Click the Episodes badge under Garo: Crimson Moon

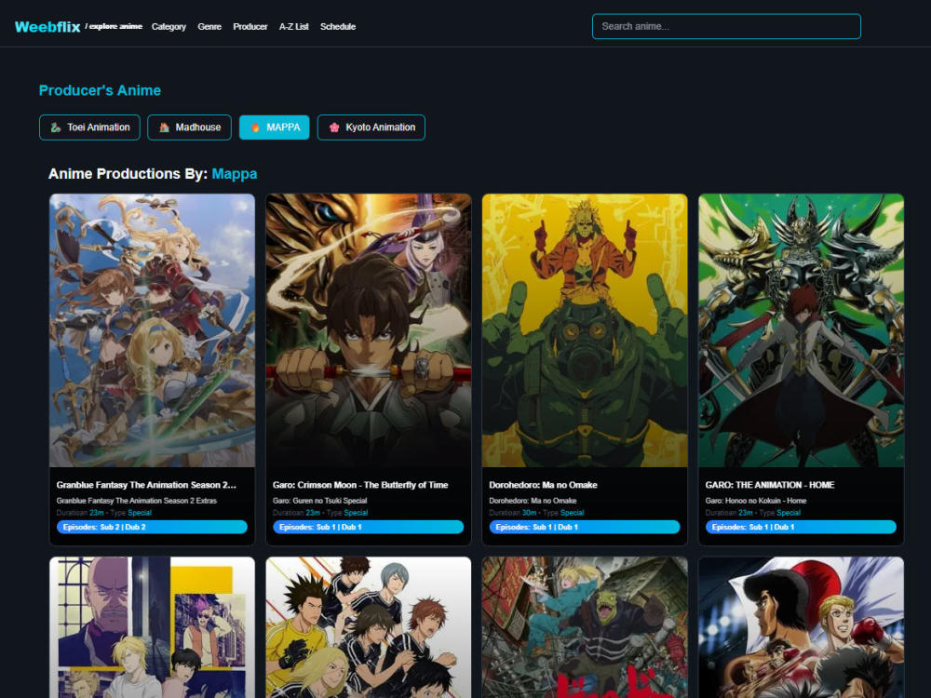point(368,527)
